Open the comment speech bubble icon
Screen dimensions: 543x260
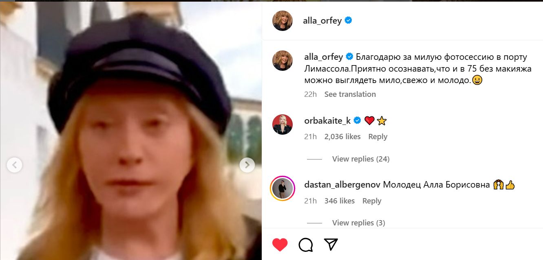[306, 244]
